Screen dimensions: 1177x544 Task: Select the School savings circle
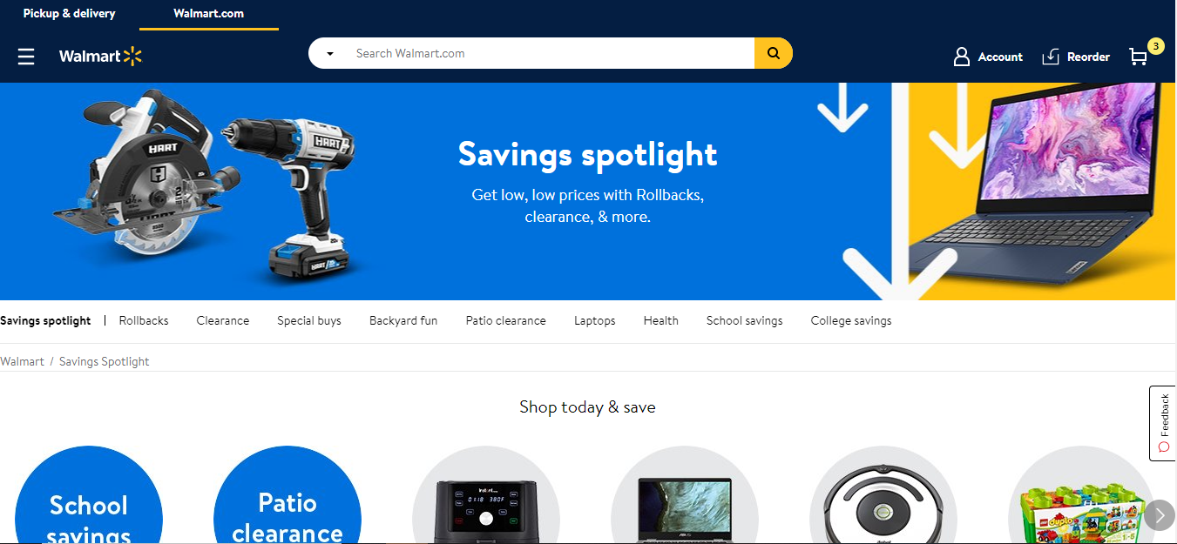[x=89, y=495]
